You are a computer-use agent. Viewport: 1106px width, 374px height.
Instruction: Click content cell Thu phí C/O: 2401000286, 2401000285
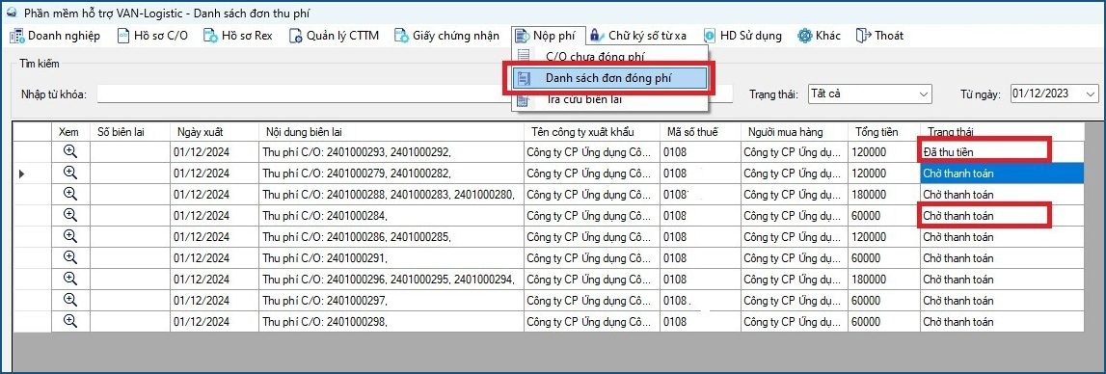pyautogui.click(x=391, y=236)
